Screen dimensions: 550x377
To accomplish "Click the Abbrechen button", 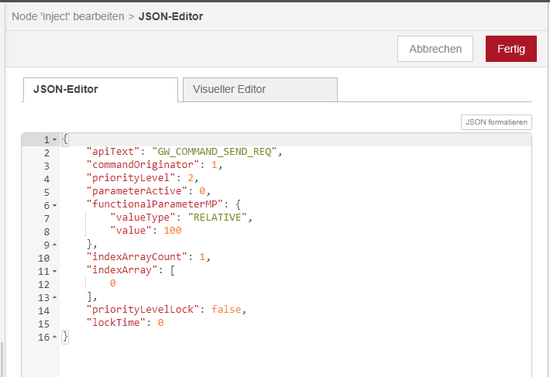I will [435, 49].
